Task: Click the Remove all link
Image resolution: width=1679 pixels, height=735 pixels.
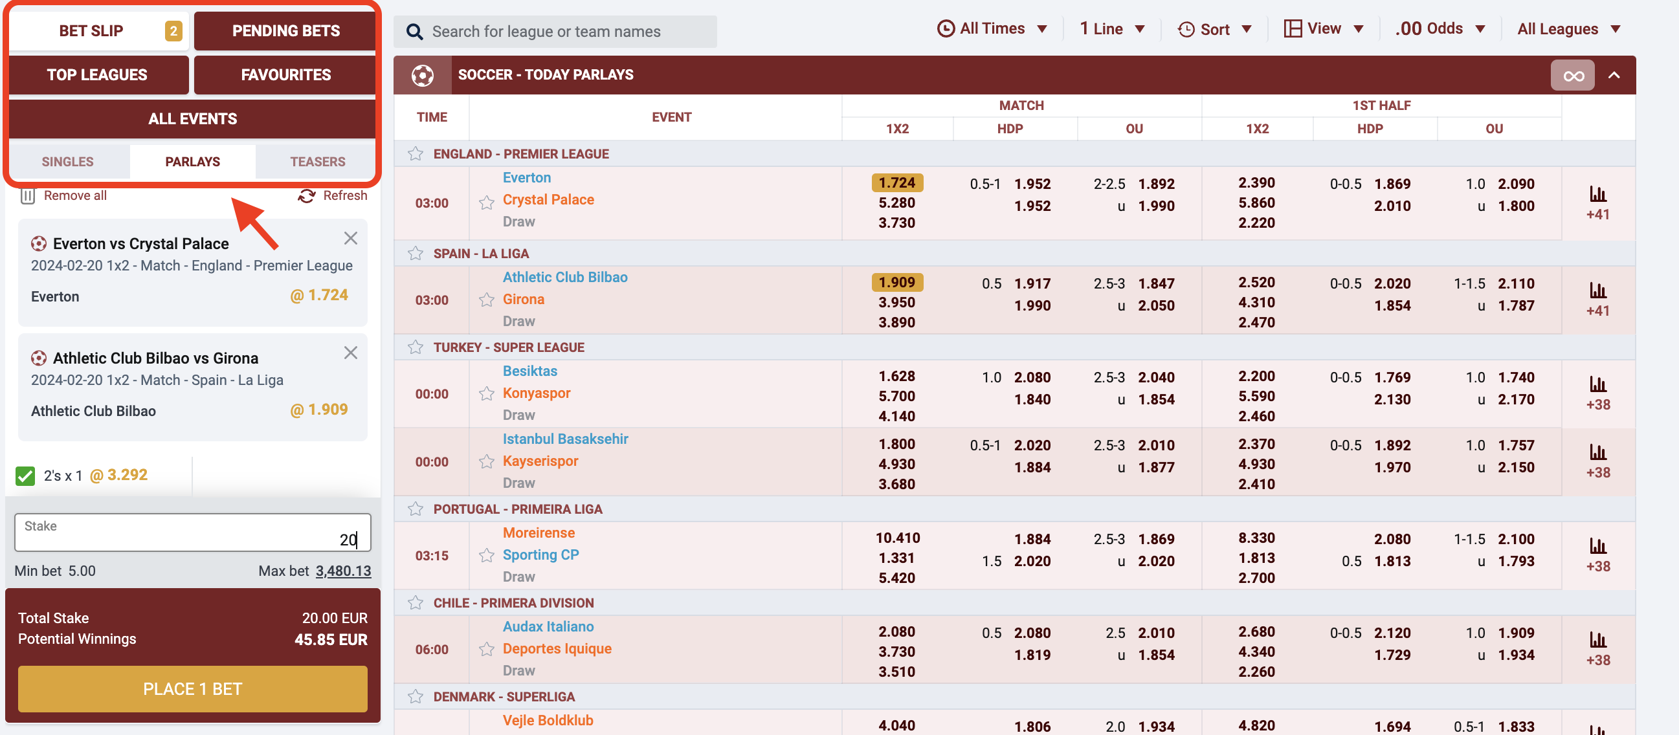Action: pyautogui.click(x=75, y=195)
